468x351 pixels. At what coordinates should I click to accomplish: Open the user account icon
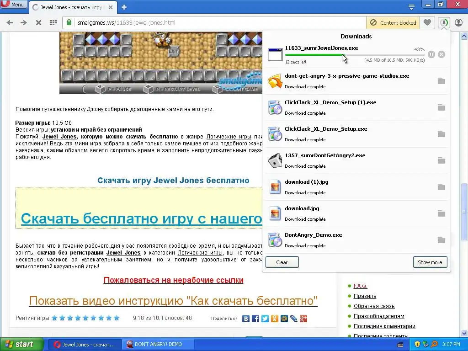(458, 23)
